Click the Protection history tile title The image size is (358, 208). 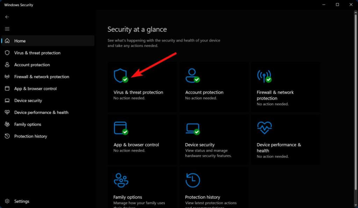202,197
